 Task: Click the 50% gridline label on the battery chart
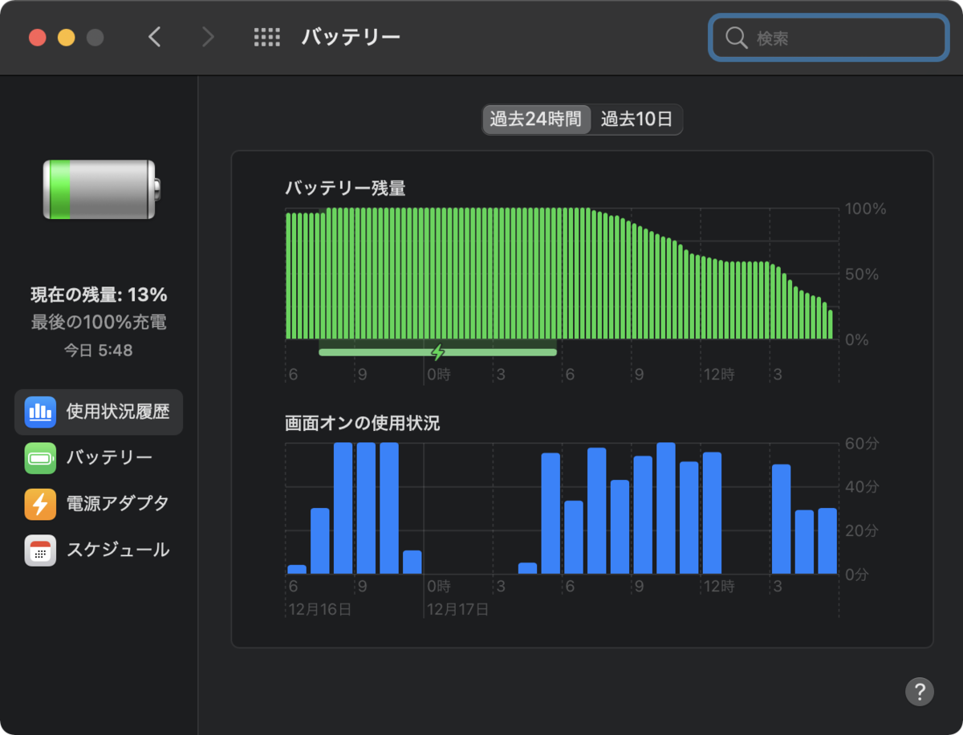863,274
